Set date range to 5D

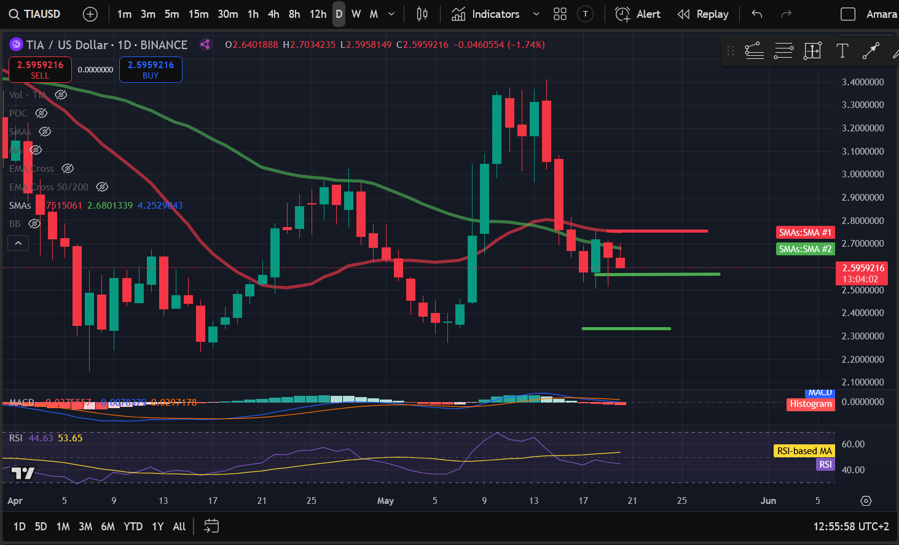coord(41,527)
